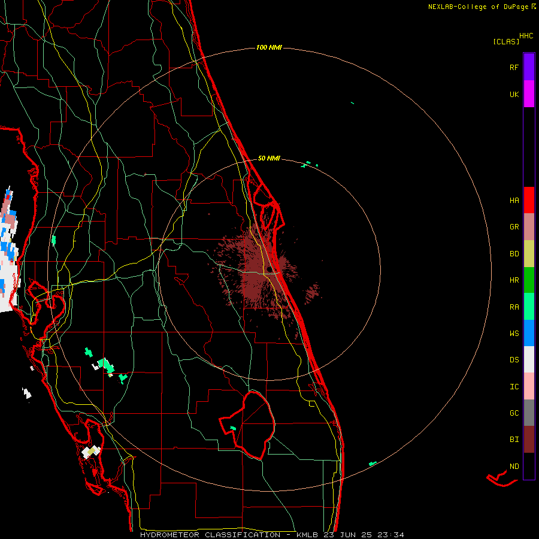Click the DS white legend swatch
Viewport: 539px width, 539px height.
tap(529, 359)
